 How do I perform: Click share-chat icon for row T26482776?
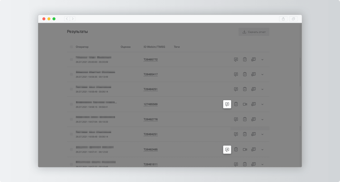point(236,119)
